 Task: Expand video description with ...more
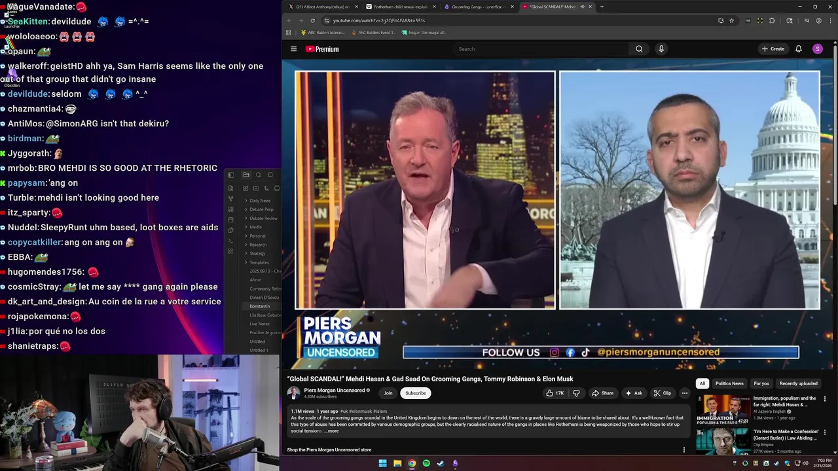[331, 431]
